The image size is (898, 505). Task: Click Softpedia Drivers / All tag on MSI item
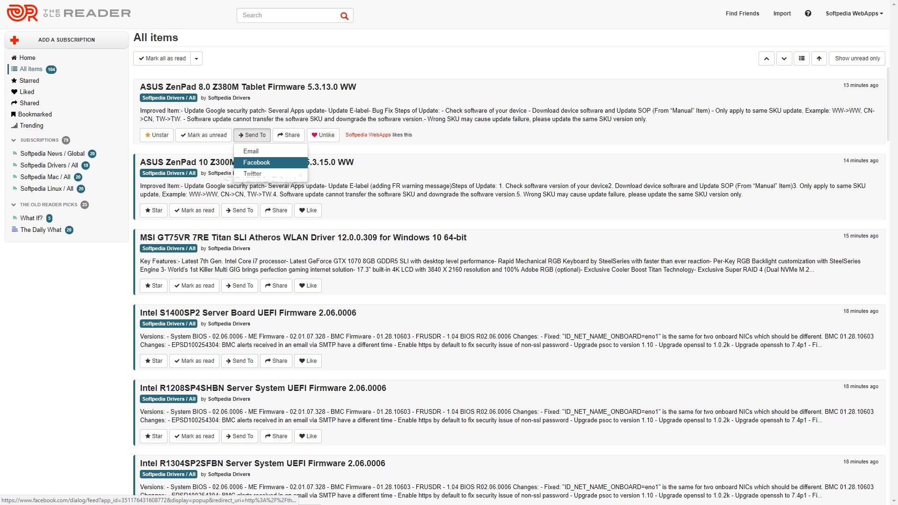[x=168, y=249]
